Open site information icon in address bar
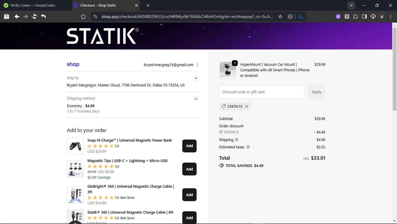 coord(95,17)
